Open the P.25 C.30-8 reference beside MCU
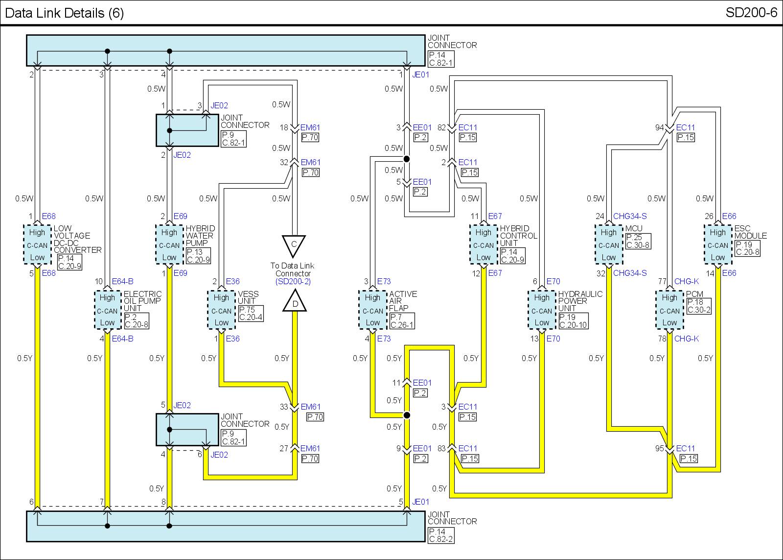The width and height of the screenshot is (783, 560). pyautogui.click(x=638, y=241)
